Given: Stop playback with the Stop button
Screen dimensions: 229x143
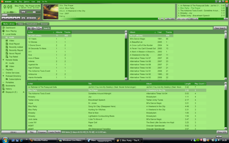Looking at the screenshot, I should coord(15,18).
